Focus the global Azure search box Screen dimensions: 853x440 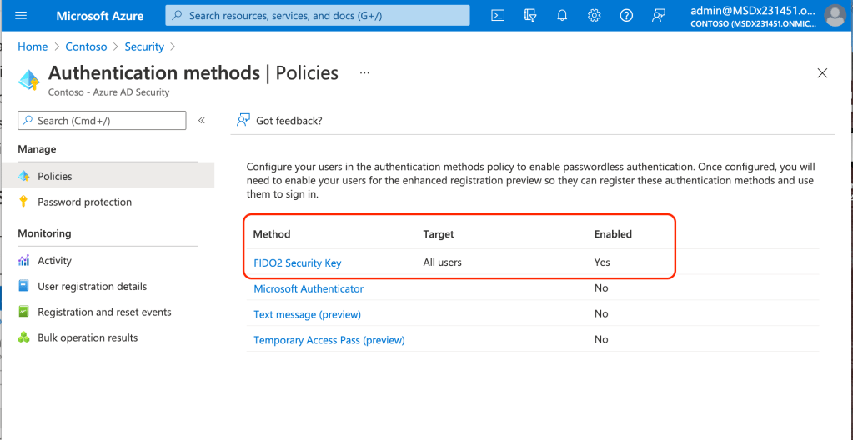point(317,15)
